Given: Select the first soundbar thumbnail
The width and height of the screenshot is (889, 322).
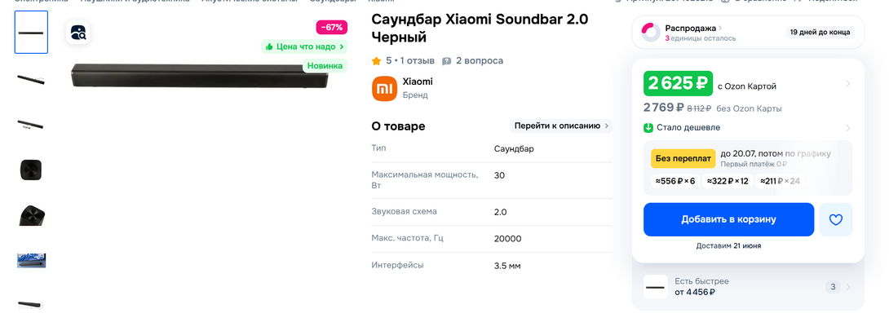Looking at the screenshot, I should pos(31,33).
